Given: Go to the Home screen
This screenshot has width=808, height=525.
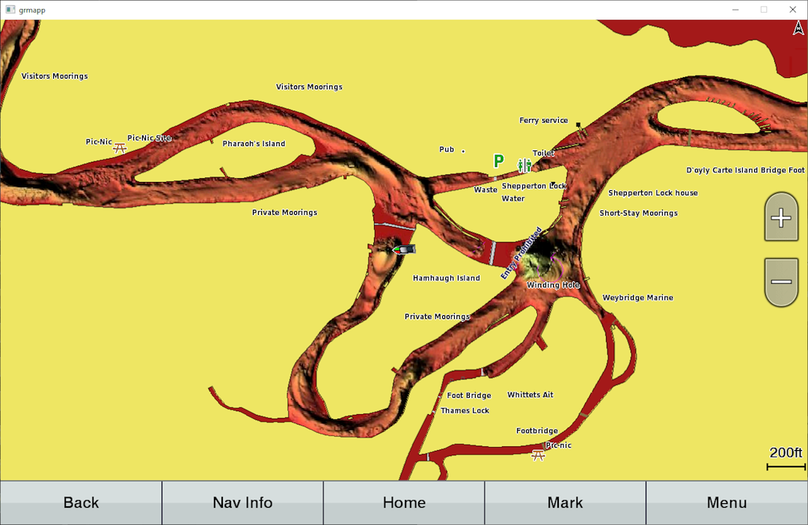Looking at the screenshot, I should click(404, 503).
